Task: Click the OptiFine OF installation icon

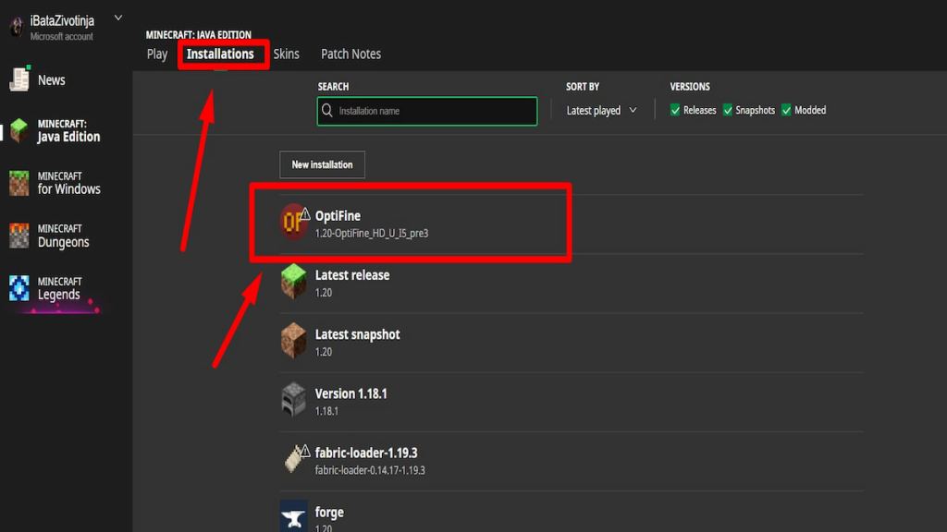Action: pos(293,222)
